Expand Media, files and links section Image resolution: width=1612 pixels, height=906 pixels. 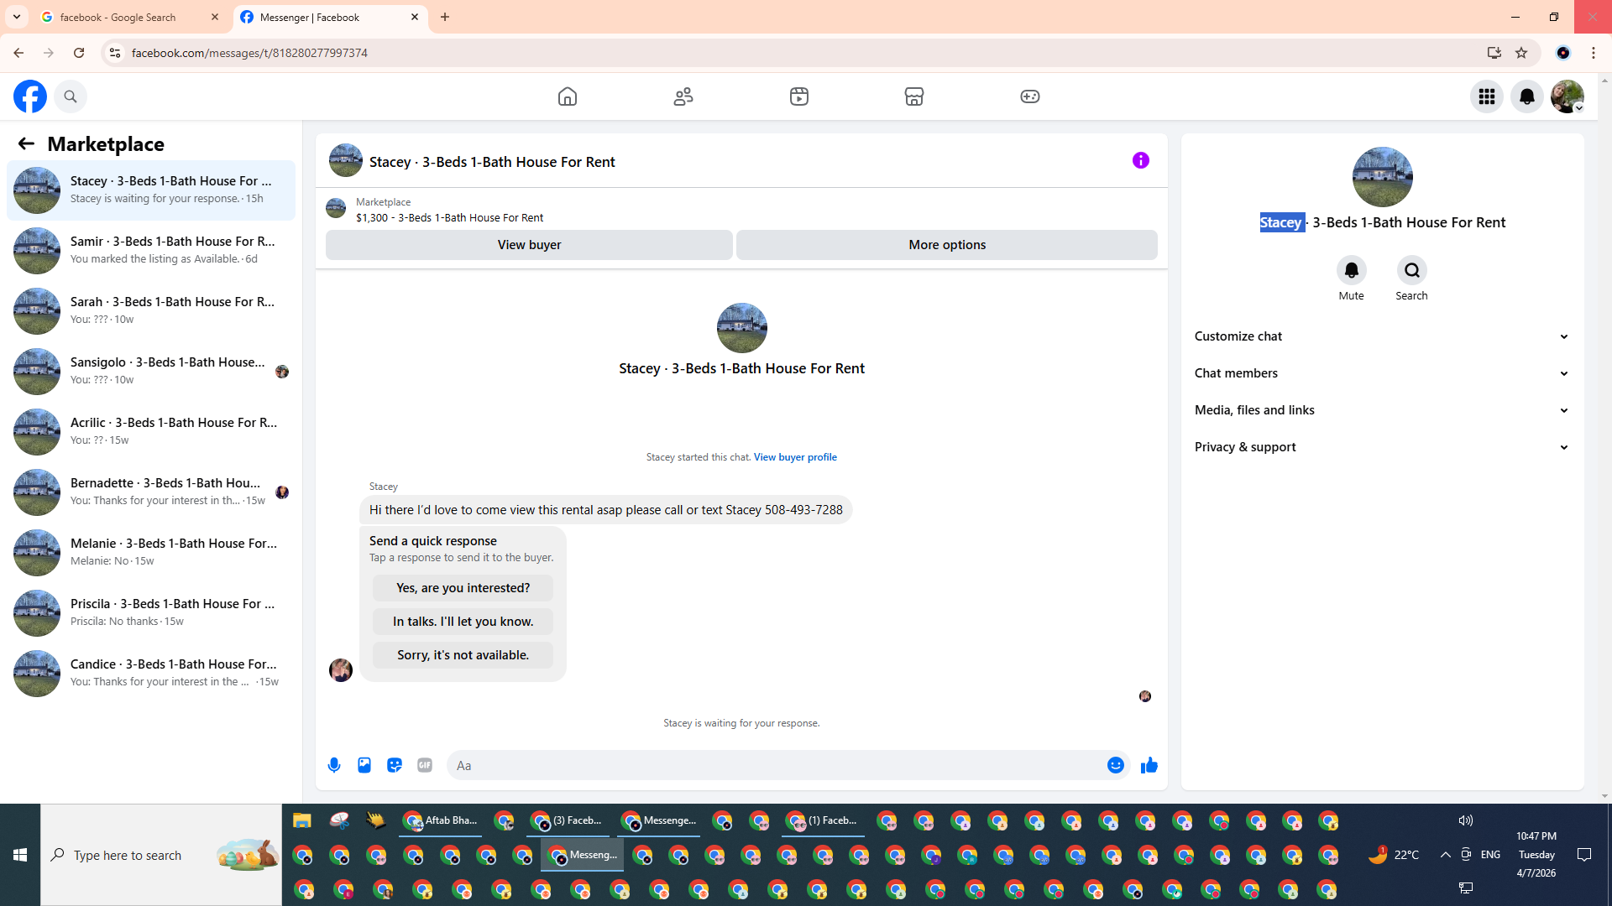[1382, 410]
